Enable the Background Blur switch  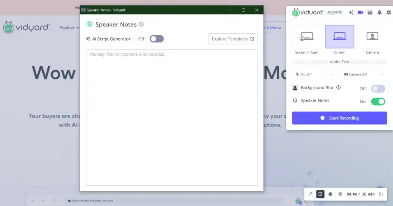[378, 89]
